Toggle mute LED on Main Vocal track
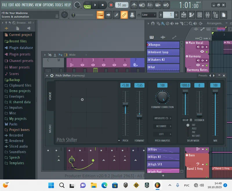This screenshot has width=232, height=191. (207, 52)
